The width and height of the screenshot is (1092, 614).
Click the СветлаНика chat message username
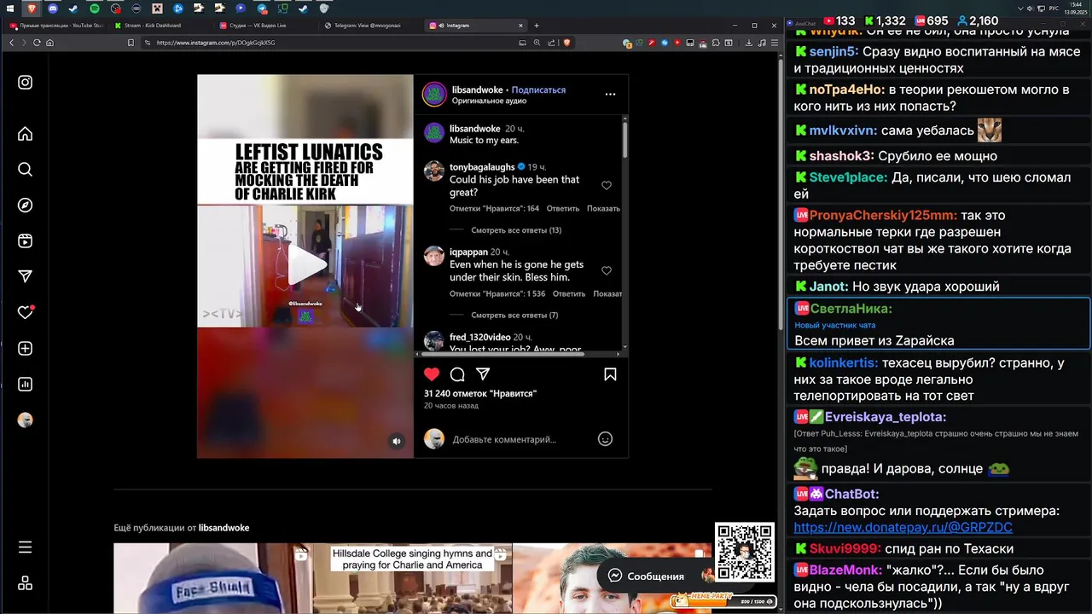pos(851,309)
